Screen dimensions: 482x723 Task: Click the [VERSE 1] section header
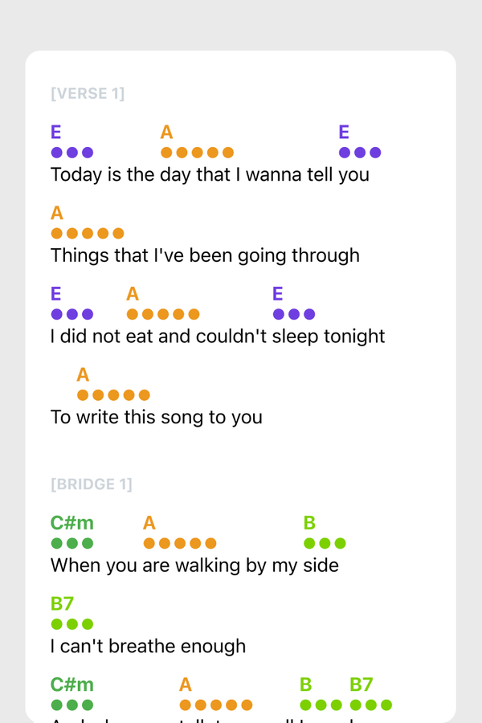[88, 94]
